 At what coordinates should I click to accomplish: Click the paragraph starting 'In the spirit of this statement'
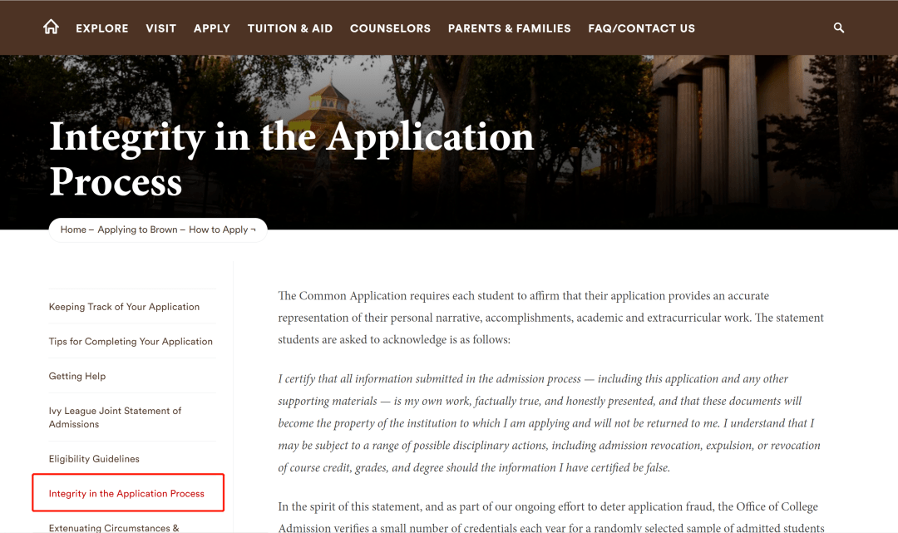pos(551,517)
